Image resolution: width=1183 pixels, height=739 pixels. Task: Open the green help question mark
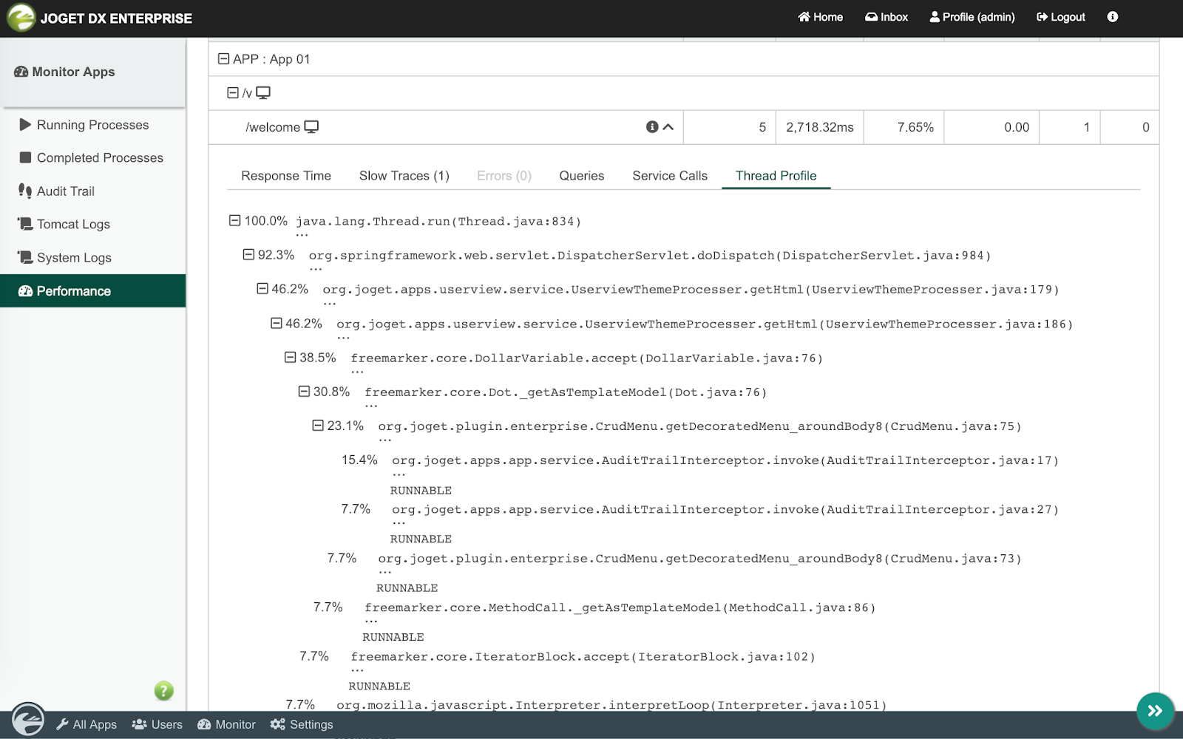(x=163, y=691)
